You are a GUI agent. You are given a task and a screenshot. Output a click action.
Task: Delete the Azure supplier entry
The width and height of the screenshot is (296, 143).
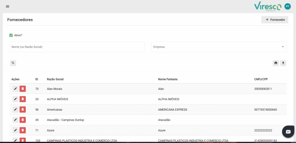point(23,130)
